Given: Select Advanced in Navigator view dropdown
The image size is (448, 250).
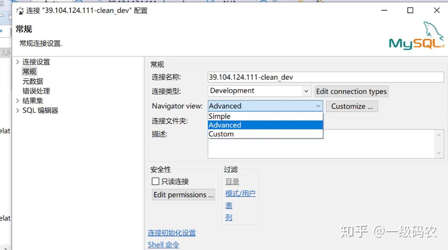Looking at the screenshot, I should 225,125.
